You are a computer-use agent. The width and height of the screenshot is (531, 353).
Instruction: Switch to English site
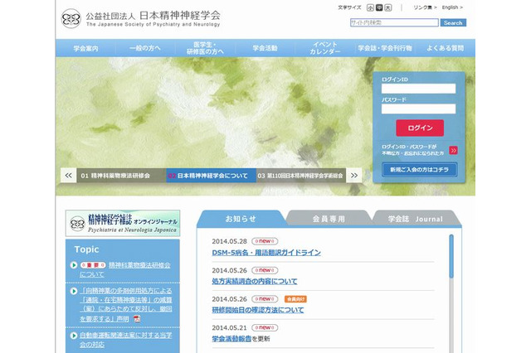point(452,7)
